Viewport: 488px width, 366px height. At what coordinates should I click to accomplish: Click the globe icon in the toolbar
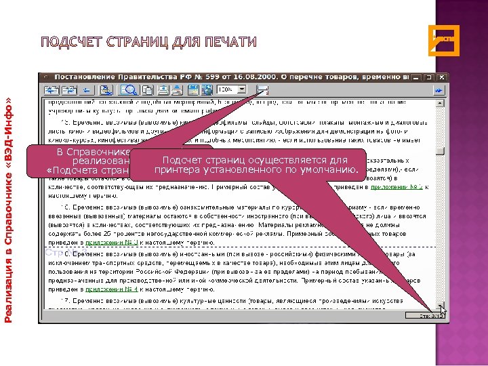(207, 90)
